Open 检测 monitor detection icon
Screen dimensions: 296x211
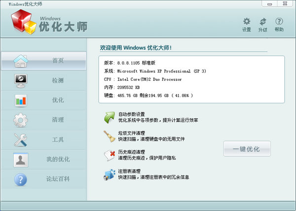pos(21,81)
